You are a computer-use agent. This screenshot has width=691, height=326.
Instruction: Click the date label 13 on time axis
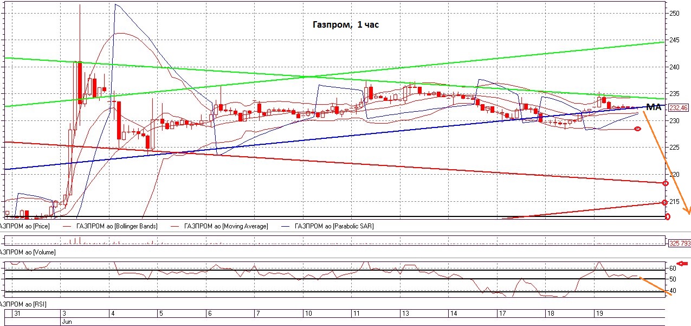pyautogui.click(x=405, y=314)
